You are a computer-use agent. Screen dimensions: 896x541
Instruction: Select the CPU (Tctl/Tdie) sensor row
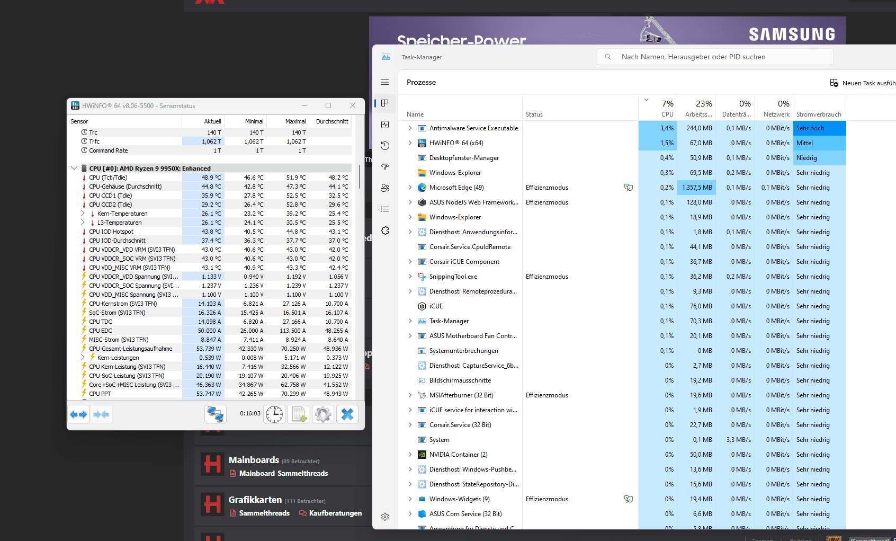pos(211,178)
